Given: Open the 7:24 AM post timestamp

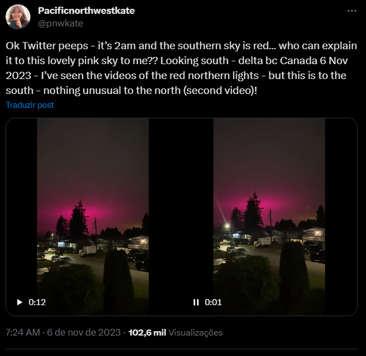Looking at the screenshot, I should pyautogui.click(x=23, y=332).
